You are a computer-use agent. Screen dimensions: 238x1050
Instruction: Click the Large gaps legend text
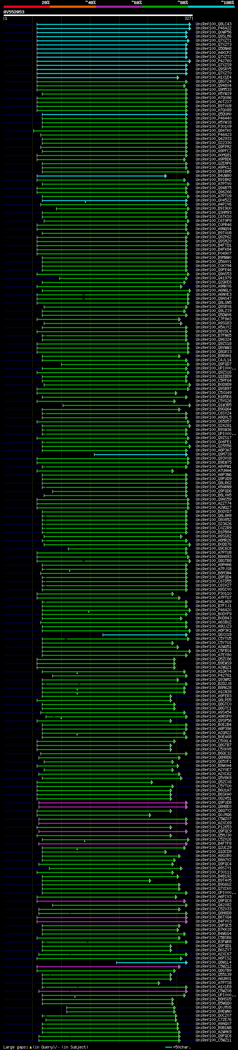point(46,1047)
